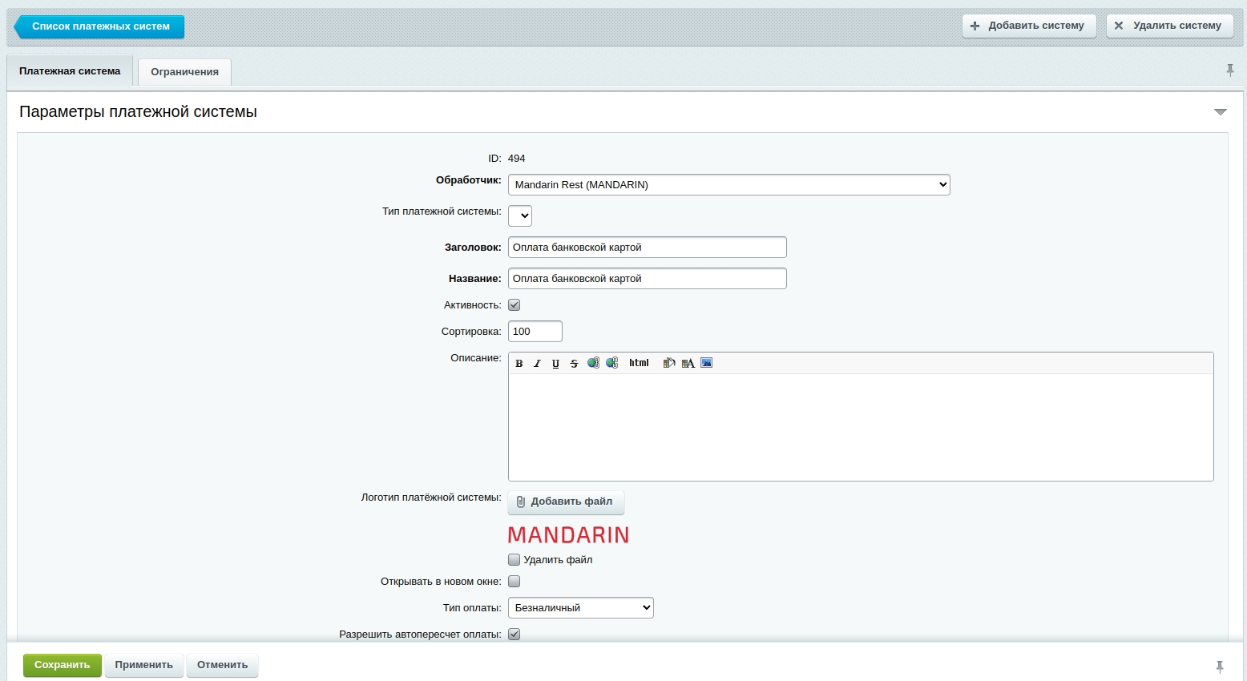
Task: Click the pin icon in bottom button bar
Action: tap(1220, 667)
